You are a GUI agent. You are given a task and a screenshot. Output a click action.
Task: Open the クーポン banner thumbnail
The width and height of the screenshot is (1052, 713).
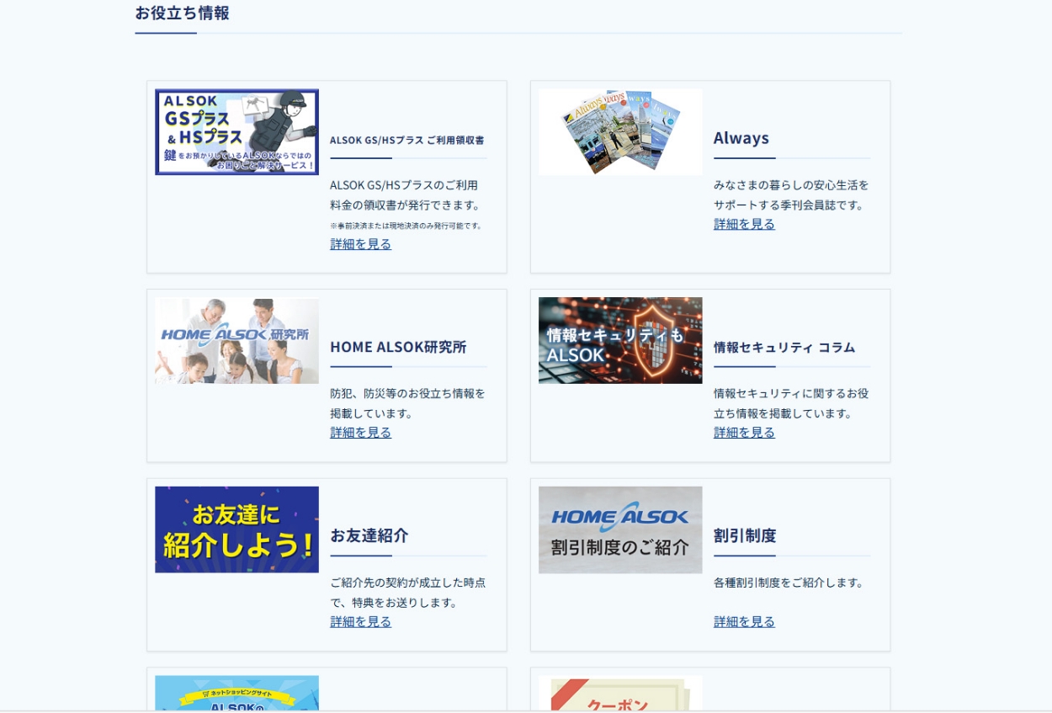(x=620, y=694)
